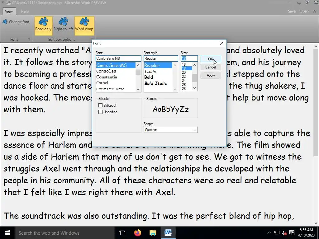Enable the Underline effect checkbox
319x239 pixels.
coord(100,112)
